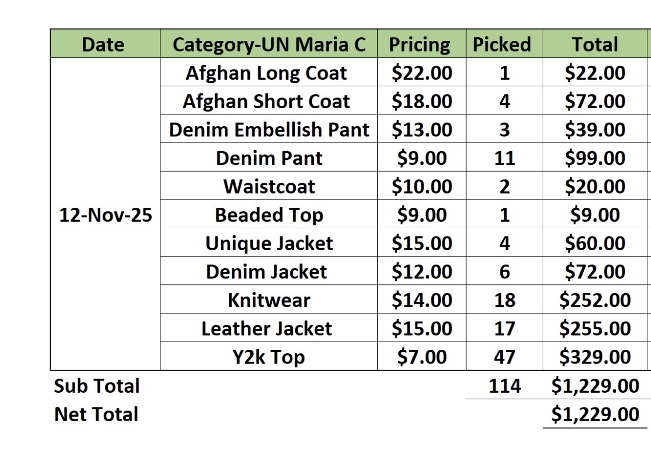Select the 12-Nov-25 date cell
This screenshot has width=651, height=457.
(105, 215)
